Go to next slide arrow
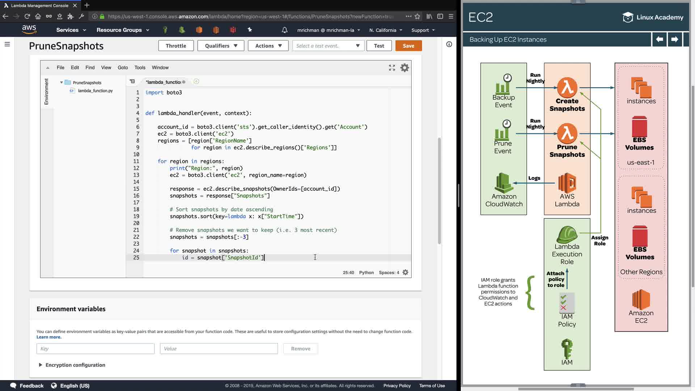The width and height of the screenshot is (695, 391). tap(674, 39)
